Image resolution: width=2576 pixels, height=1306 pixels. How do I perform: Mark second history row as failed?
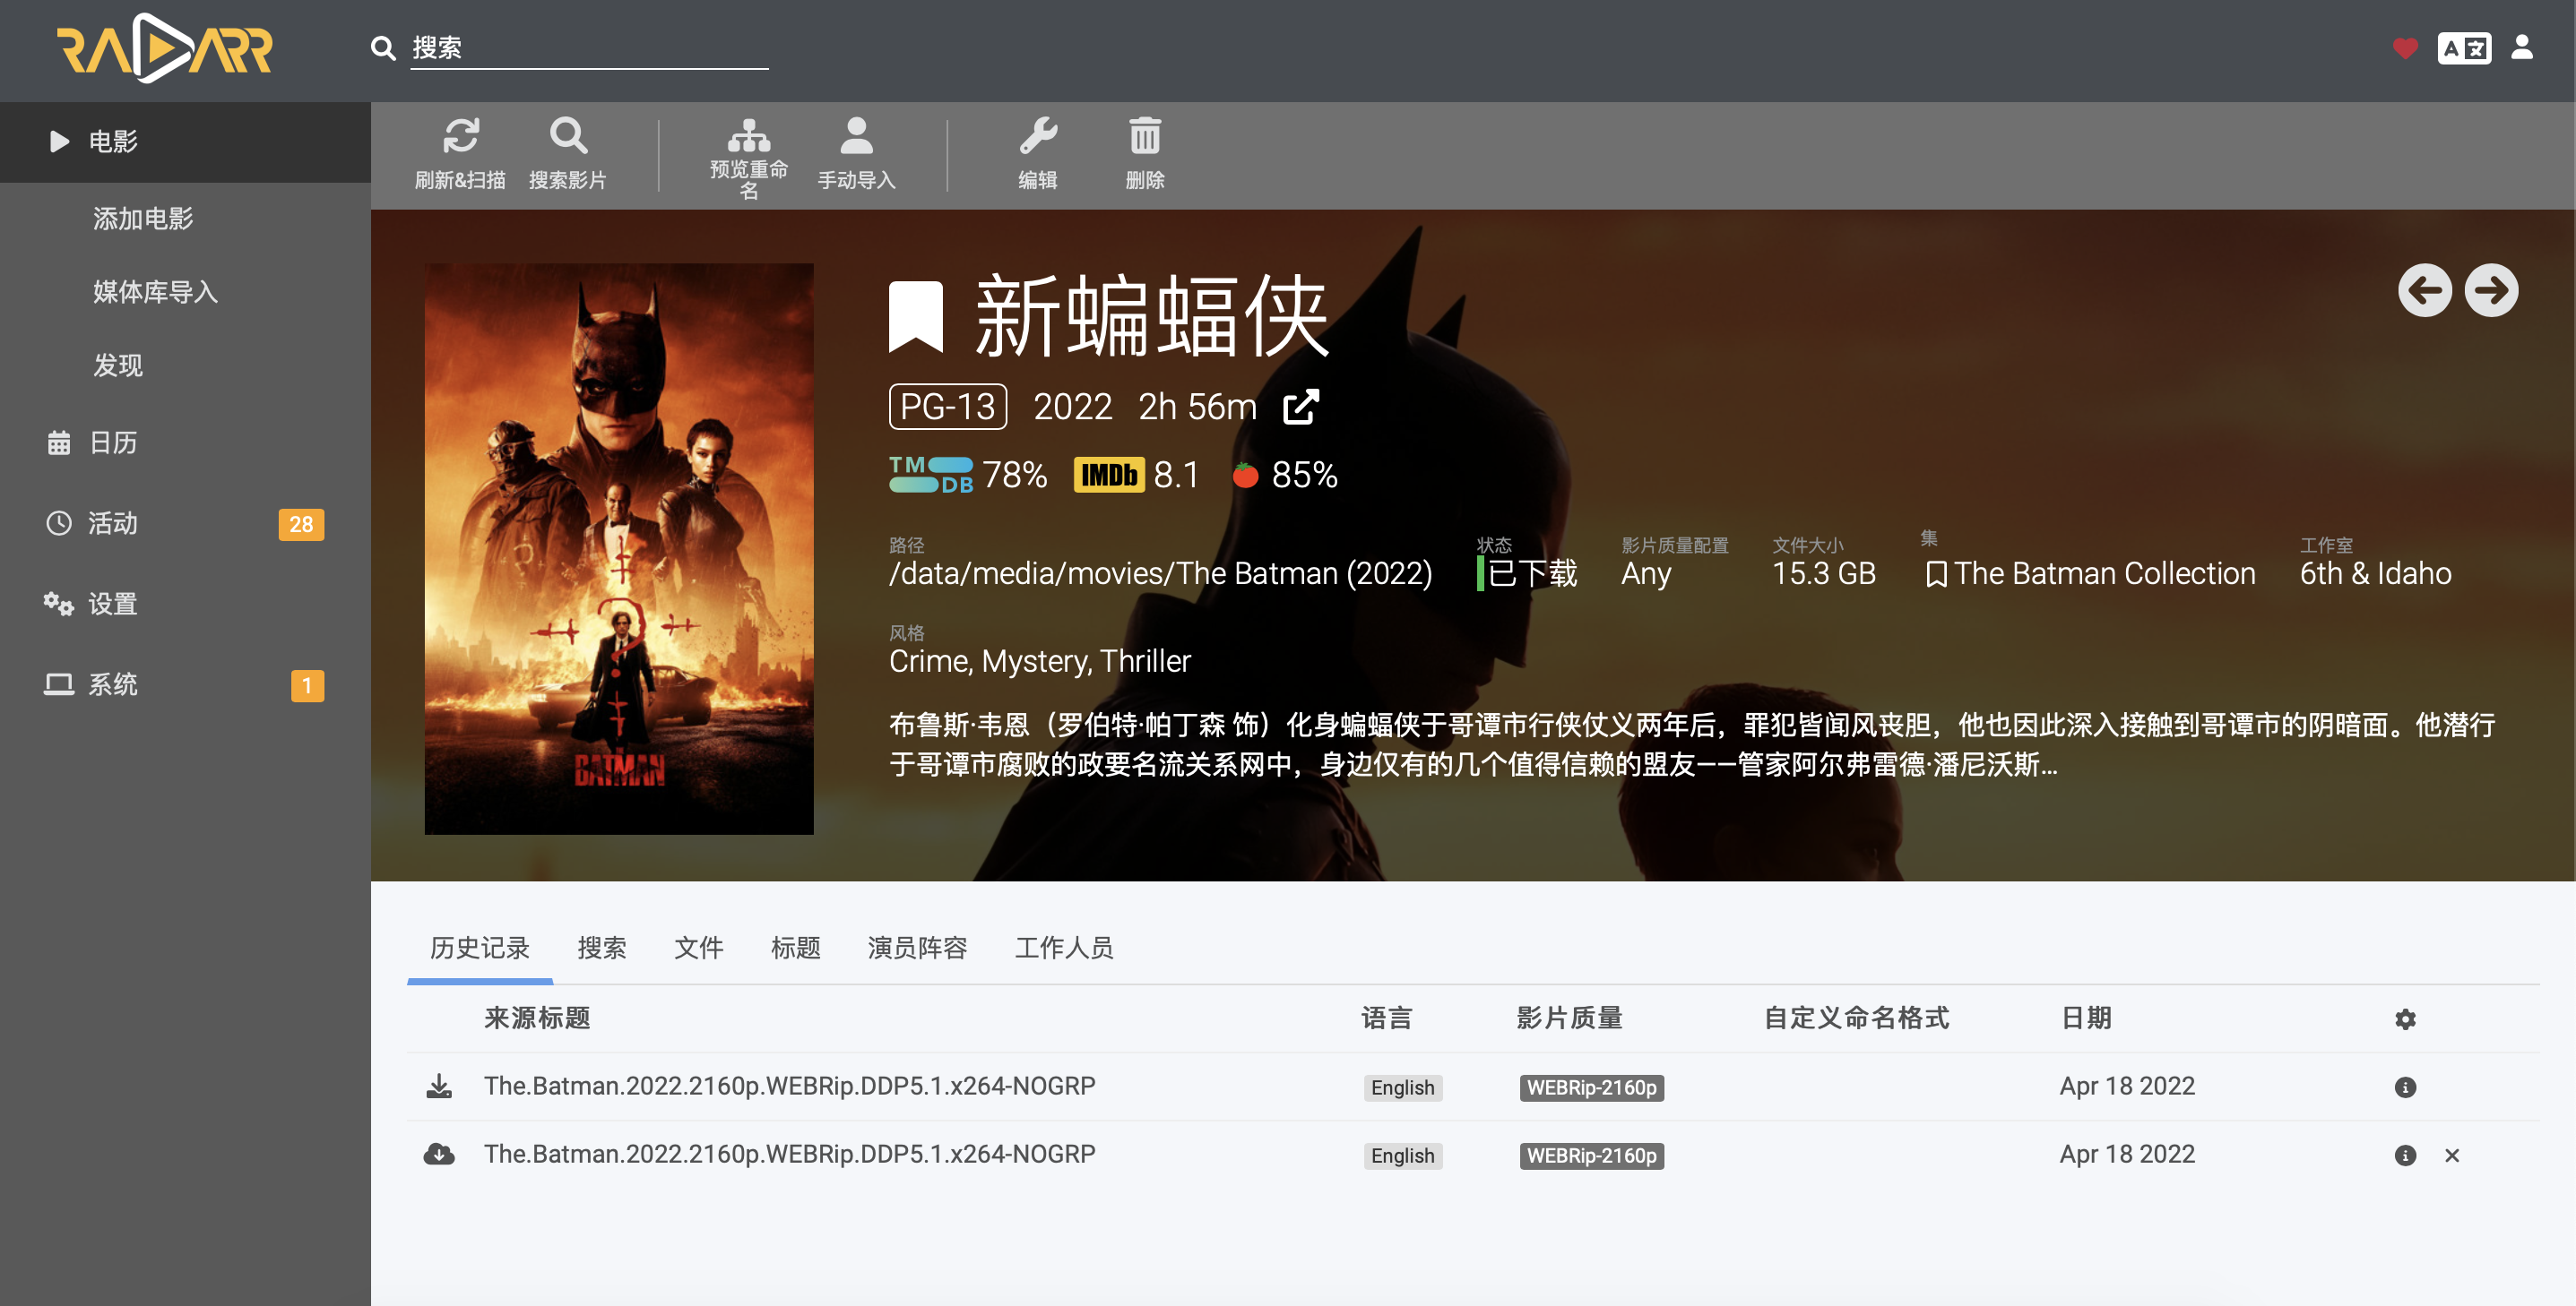(2451, 1156)
